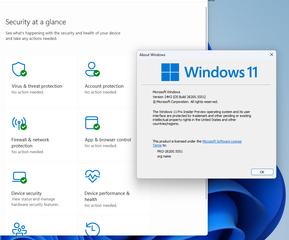Click 'No action needed.' under App & browser control
The width and height of the screenshot is (289, 240).
pos(101,146)
